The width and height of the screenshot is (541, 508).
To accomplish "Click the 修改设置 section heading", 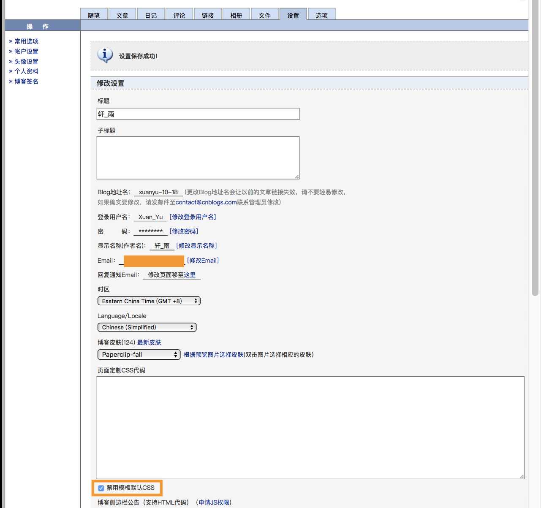I will 111,83.
